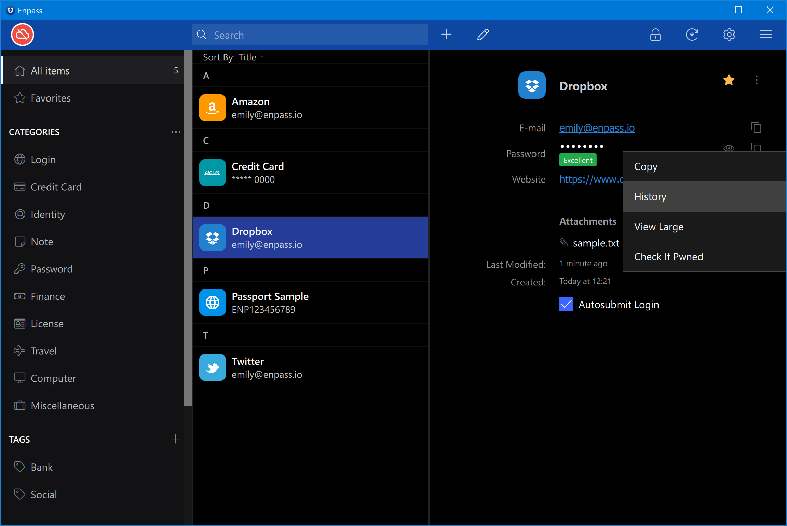Open the password generator icon
Viewport: 787px width, 526px height.
(x=692, y=35)
